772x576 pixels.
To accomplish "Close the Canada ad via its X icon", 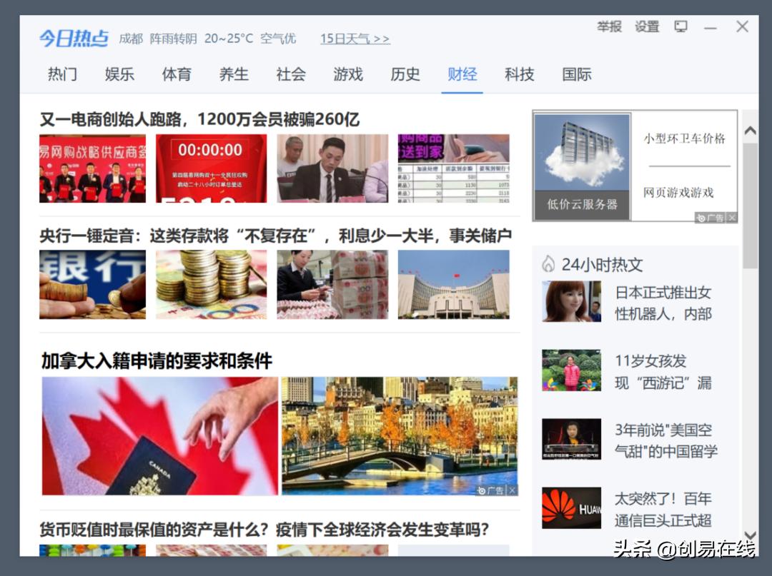I will click(513, 490).
